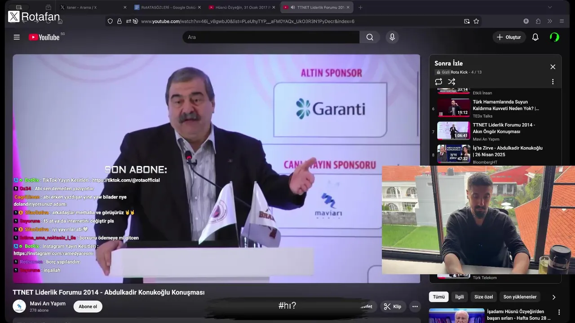List all tabs dropdown arrow
Viewport: 575px width, 323px height.
[550, 8]
